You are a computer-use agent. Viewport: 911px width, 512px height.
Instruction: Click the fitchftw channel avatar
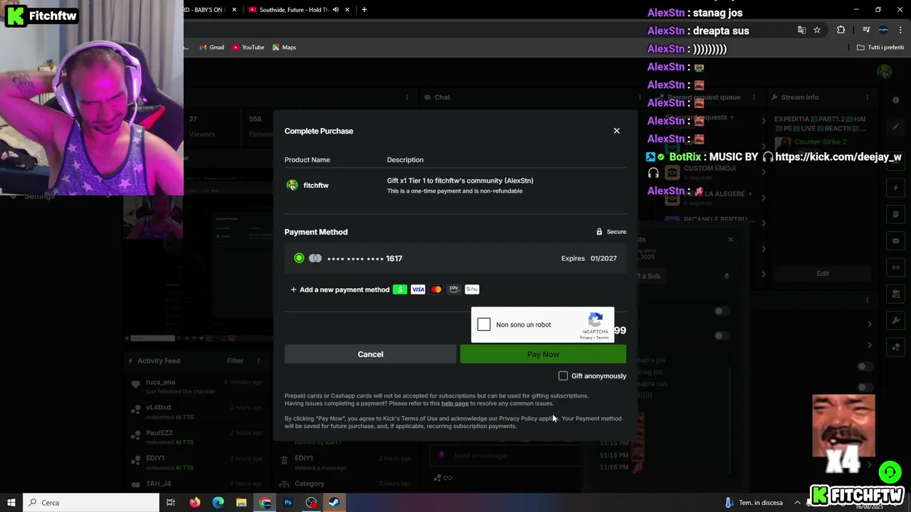(292, 185)
